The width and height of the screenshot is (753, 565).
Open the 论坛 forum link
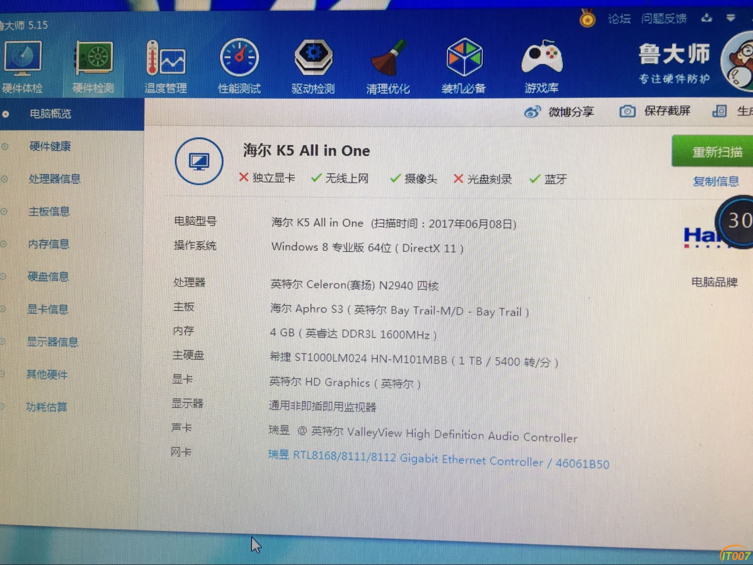tap(619, 18)
